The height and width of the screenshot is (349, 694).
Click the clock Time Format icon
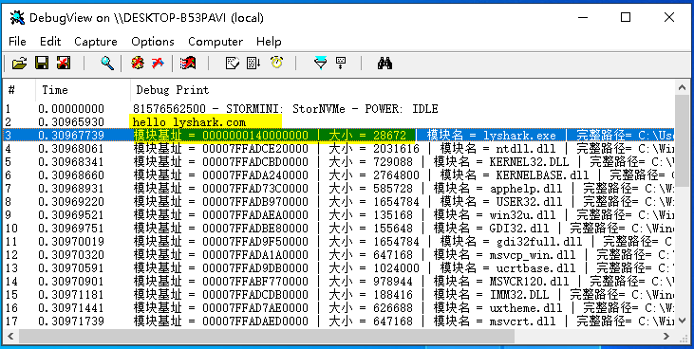pos(277,64)
